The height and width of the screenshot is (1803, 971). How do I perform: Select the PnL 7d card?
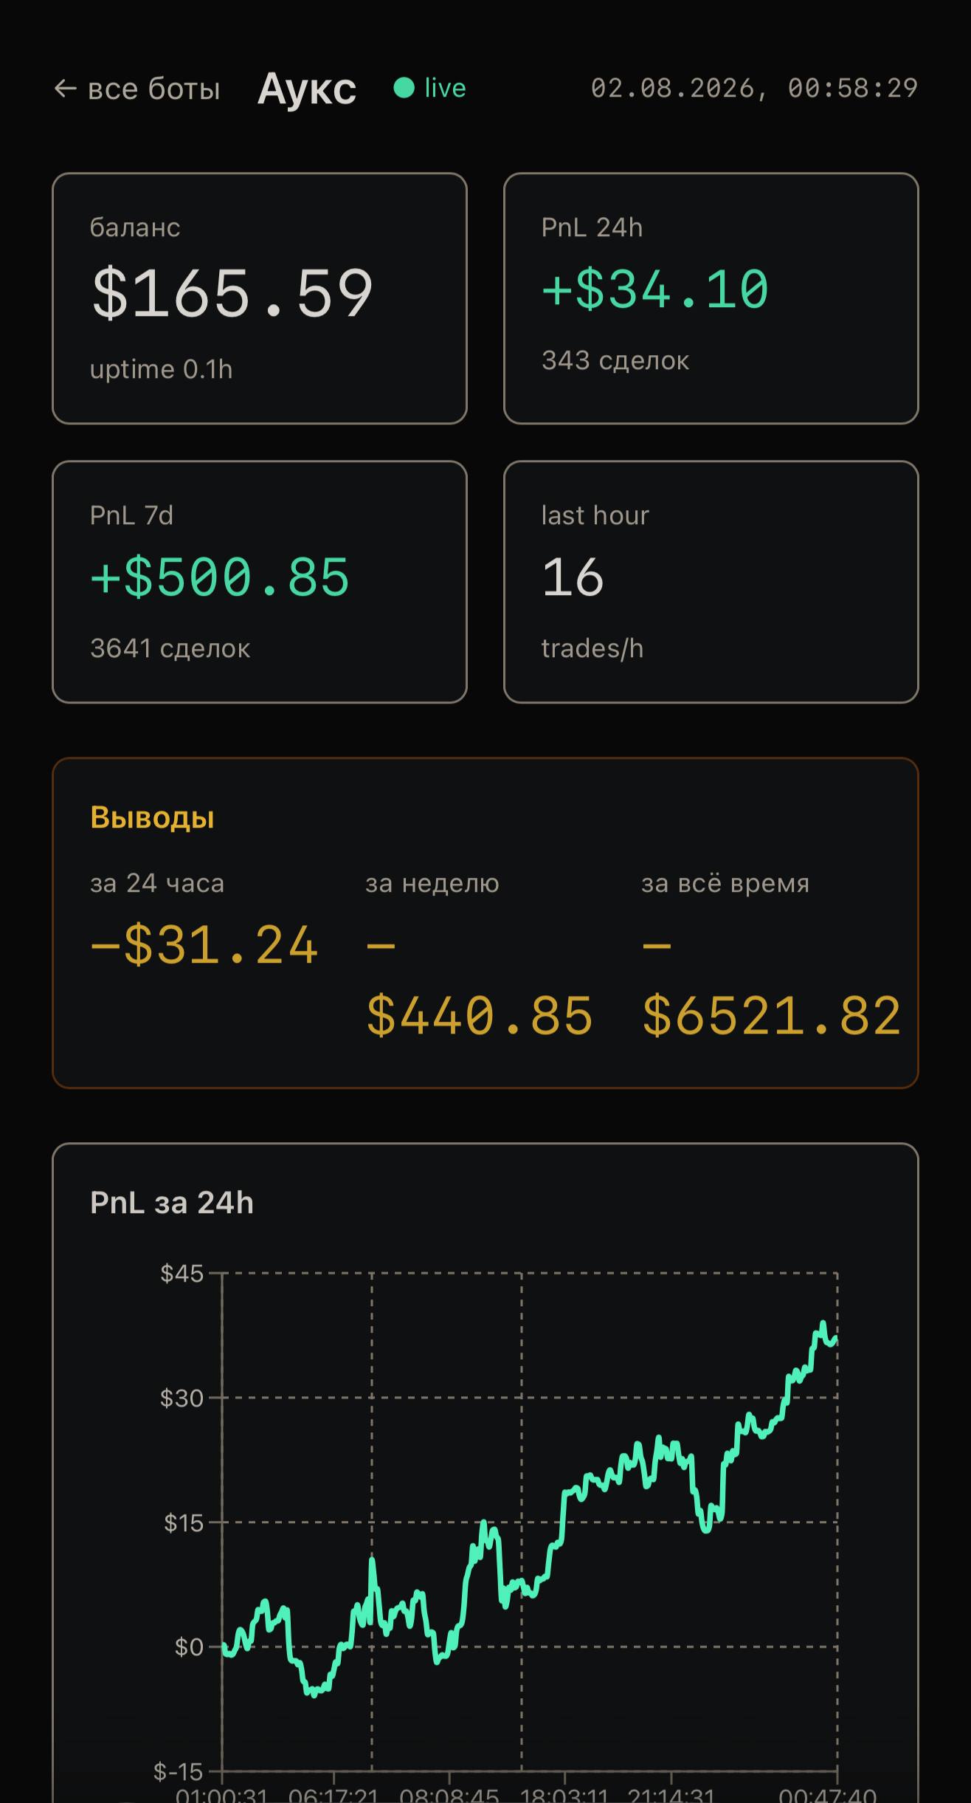(x=260, y=582)
